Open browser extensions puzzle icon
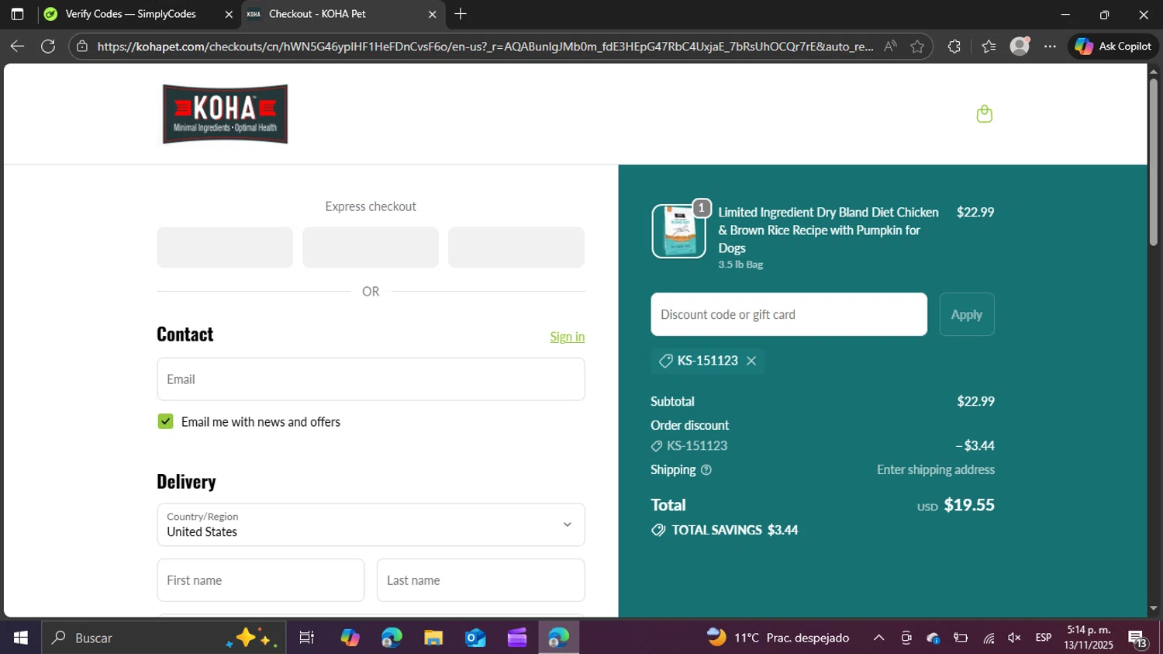Viewport: 1163px width, 654px height. pyautogui.click(x=954, y=47)
